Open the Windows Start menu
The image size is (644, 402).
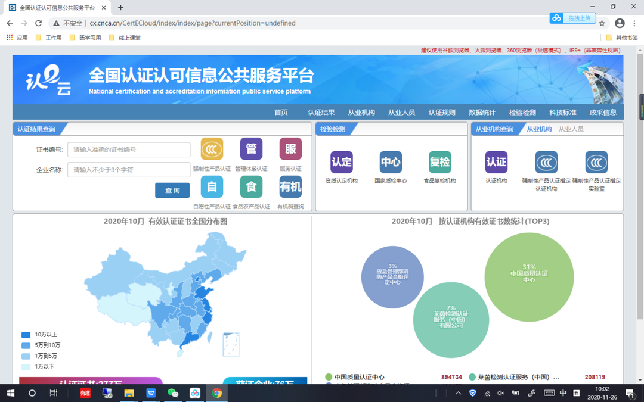pyautogui.click(x=10, y=393)
